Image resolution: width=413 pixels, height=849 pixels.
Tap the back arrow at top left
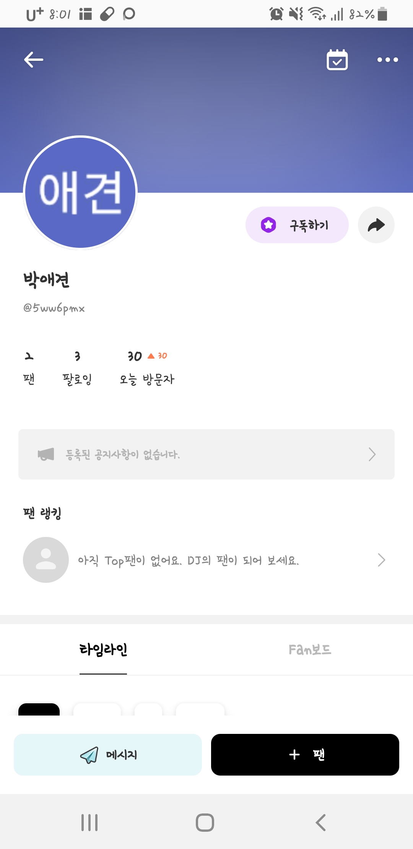34,60
